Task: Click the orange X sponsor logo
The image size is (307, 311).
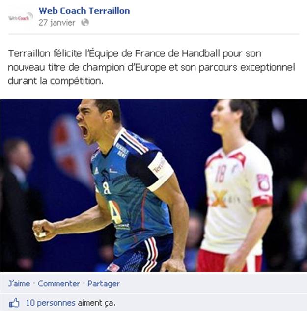Action: pyautogui.click(x=221, y=199)
